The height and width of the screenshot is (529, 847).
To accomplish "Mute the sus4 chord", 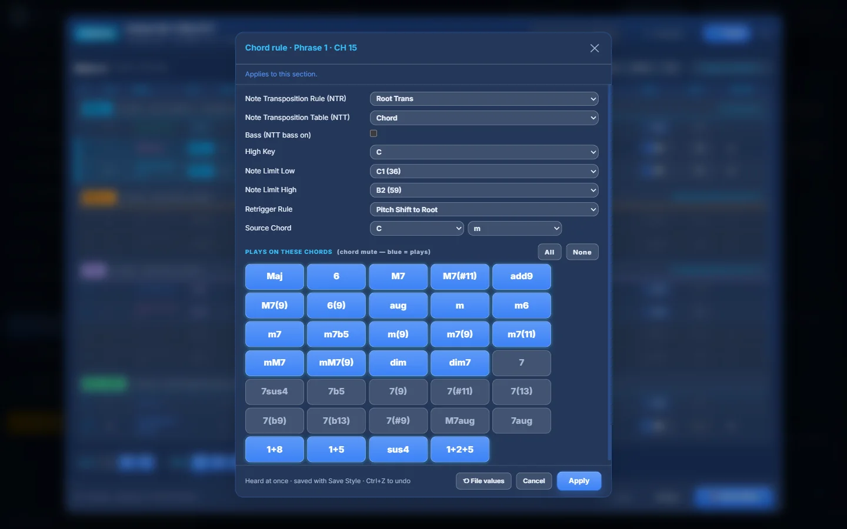I will click(x=398, y=450).
